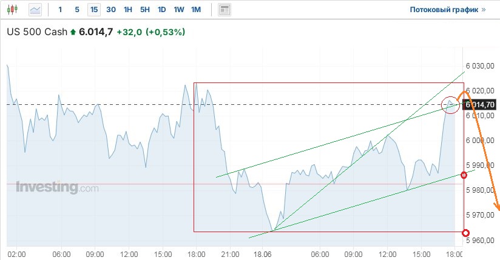
Task: Select the 15 minute timeframe
Action: (x=94, y=10)
